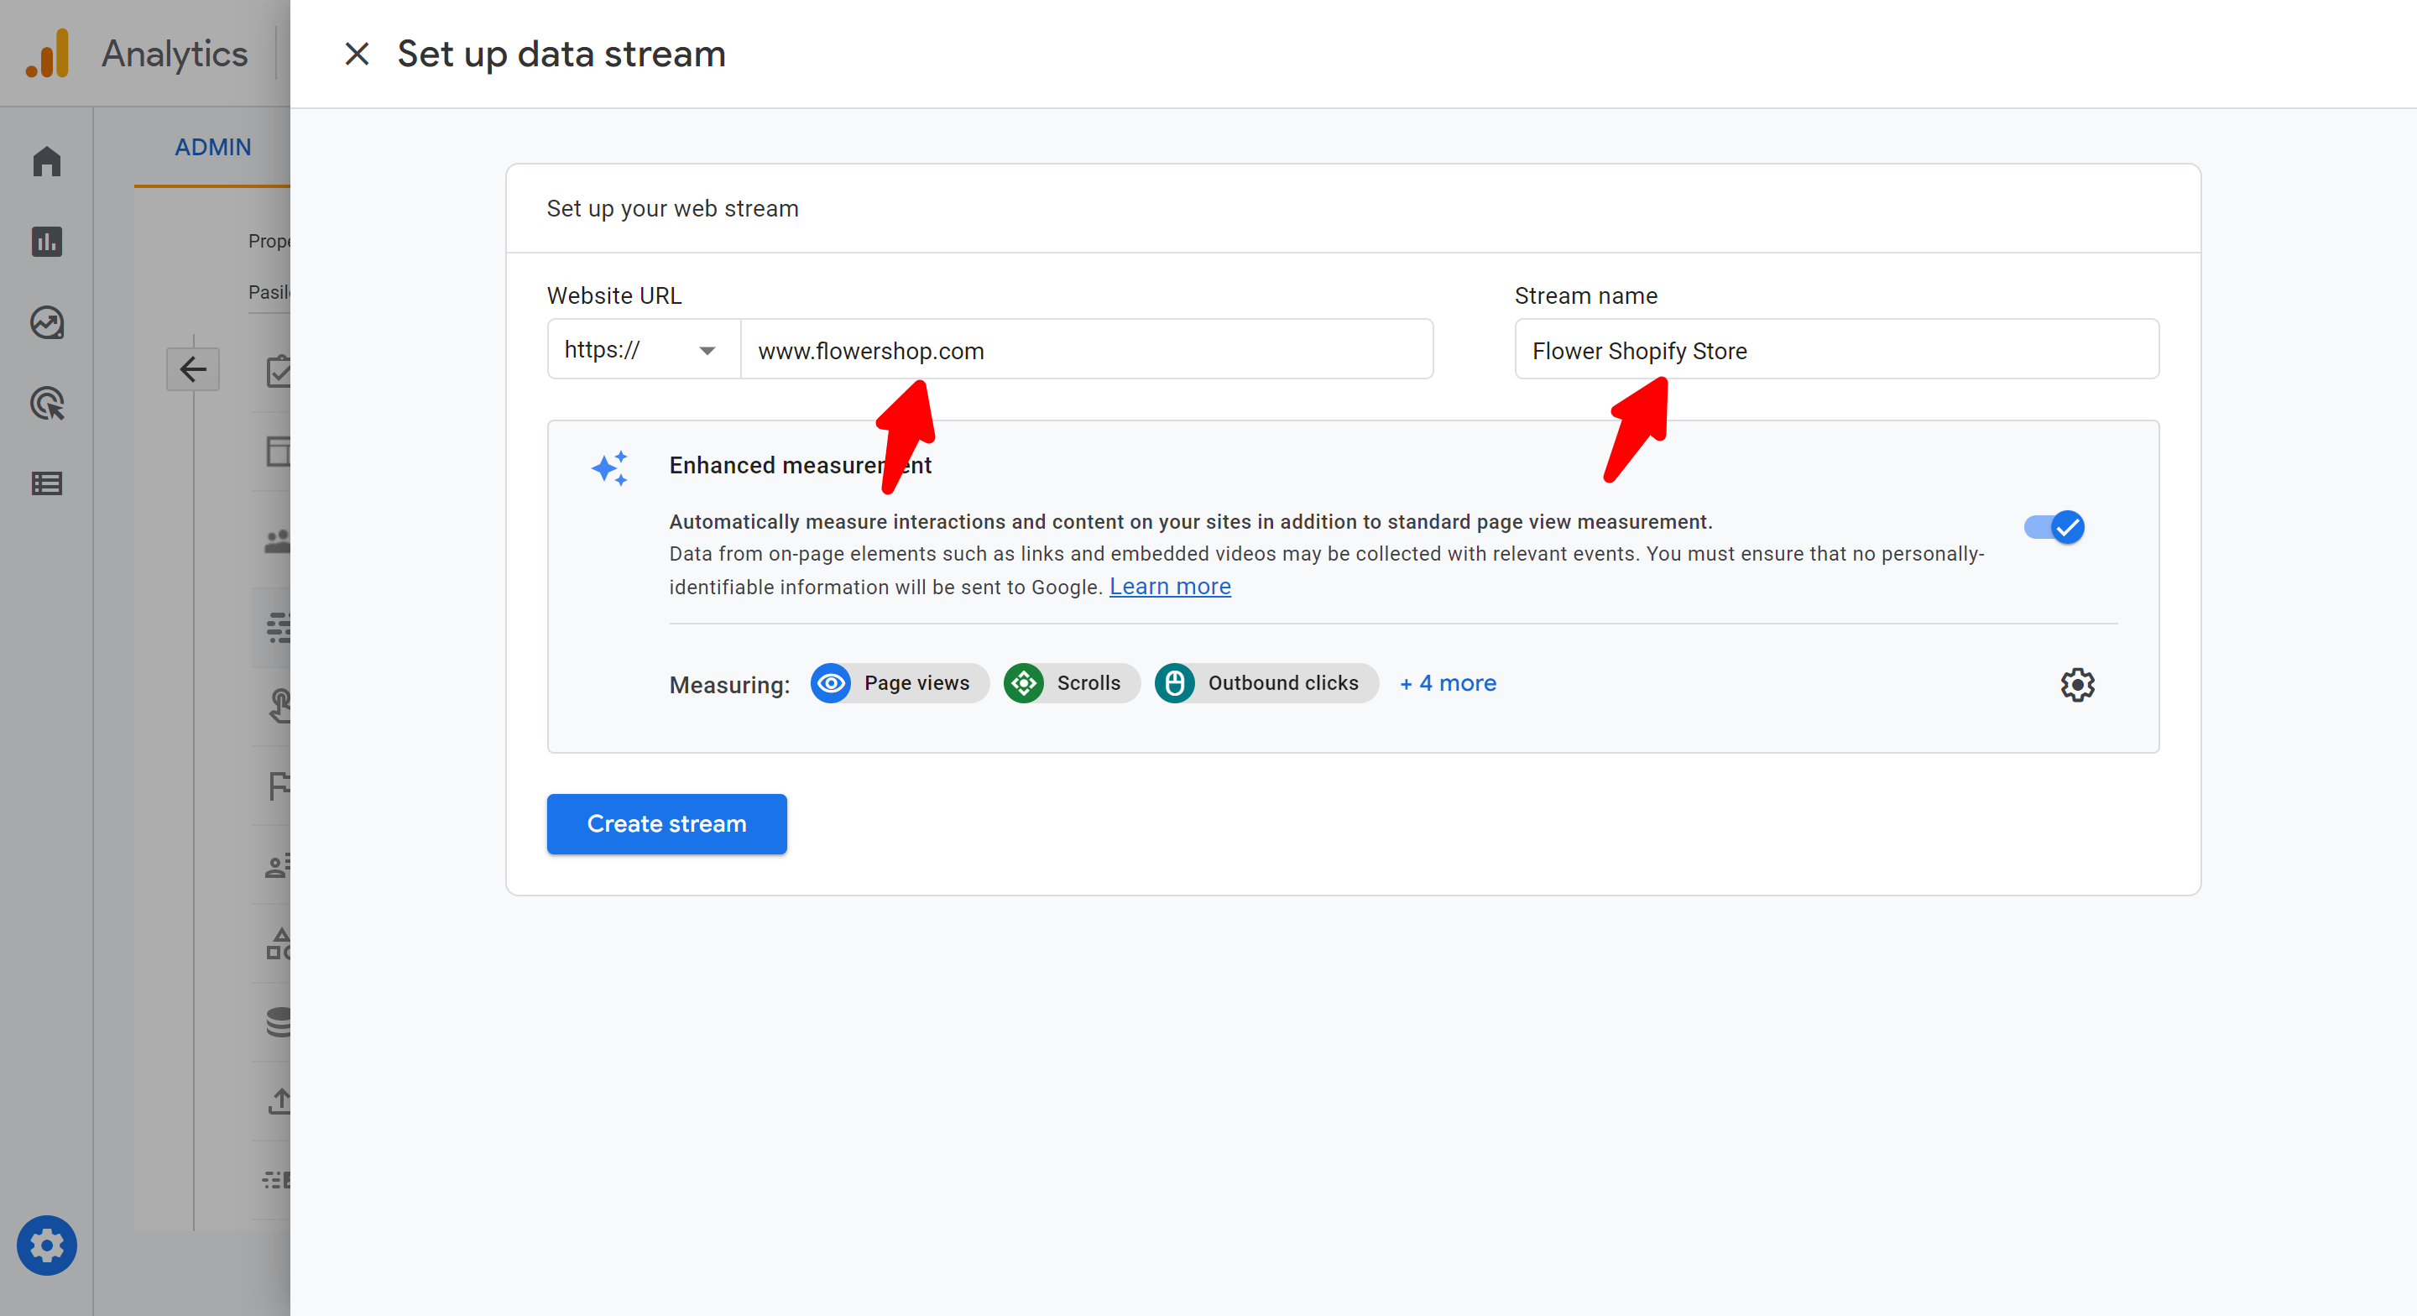Click the Create stream button
2417x1316 pixels.
click(x=666, y=823)
